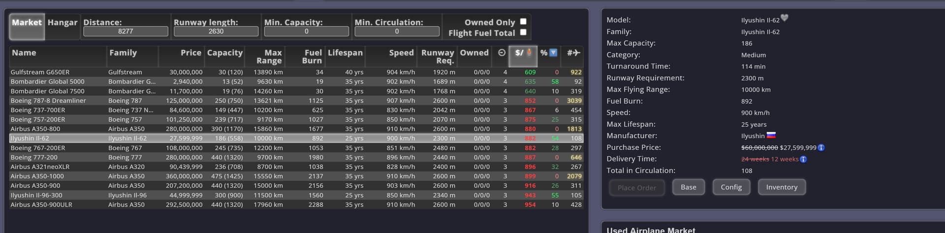Enable the Flight Fuel Total checkbox
Screen dimensions: 945x233
(523, 32)
